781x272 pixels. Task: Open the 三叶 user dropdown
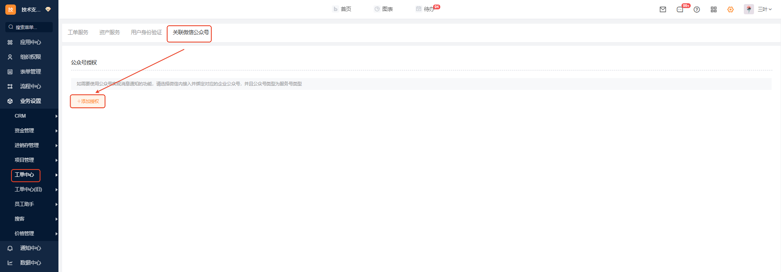click(x=765, y=9)
